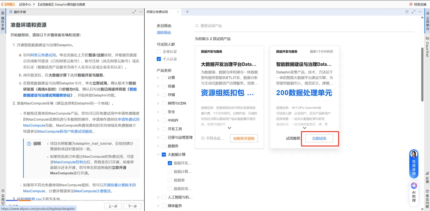The height and width of the screenshot is (211, 430).
Task: Toggle the 企业认证 checkbox
Action: [x=159, y=51]
